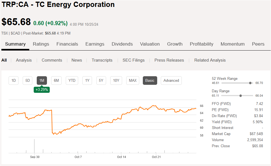Select the MAX chart timeframe
The height and width of the screenshot is (166, 271).
132,80
